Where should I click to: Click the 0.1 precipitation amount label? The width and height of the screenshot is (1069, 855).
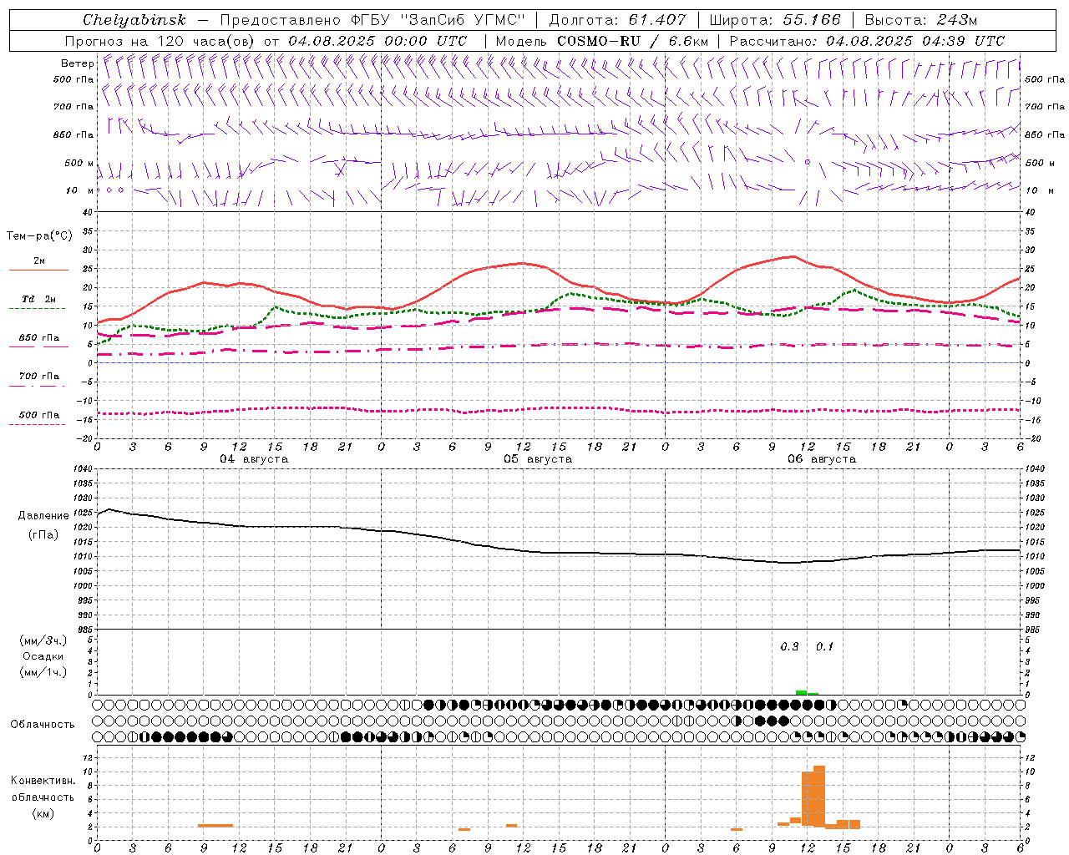point(824,646)
